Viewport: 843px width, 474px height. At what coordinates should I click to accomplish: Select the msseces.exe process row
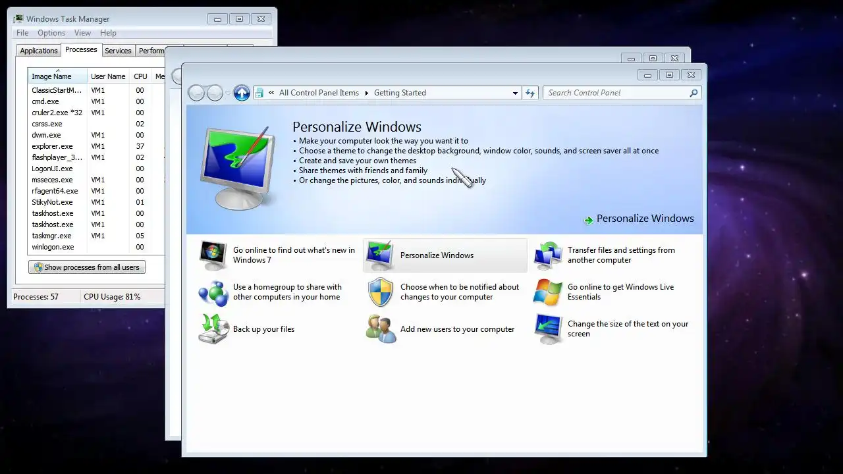click(95, 180)
